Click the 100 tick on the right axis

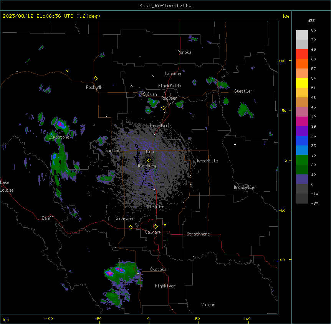click(282, 61)
